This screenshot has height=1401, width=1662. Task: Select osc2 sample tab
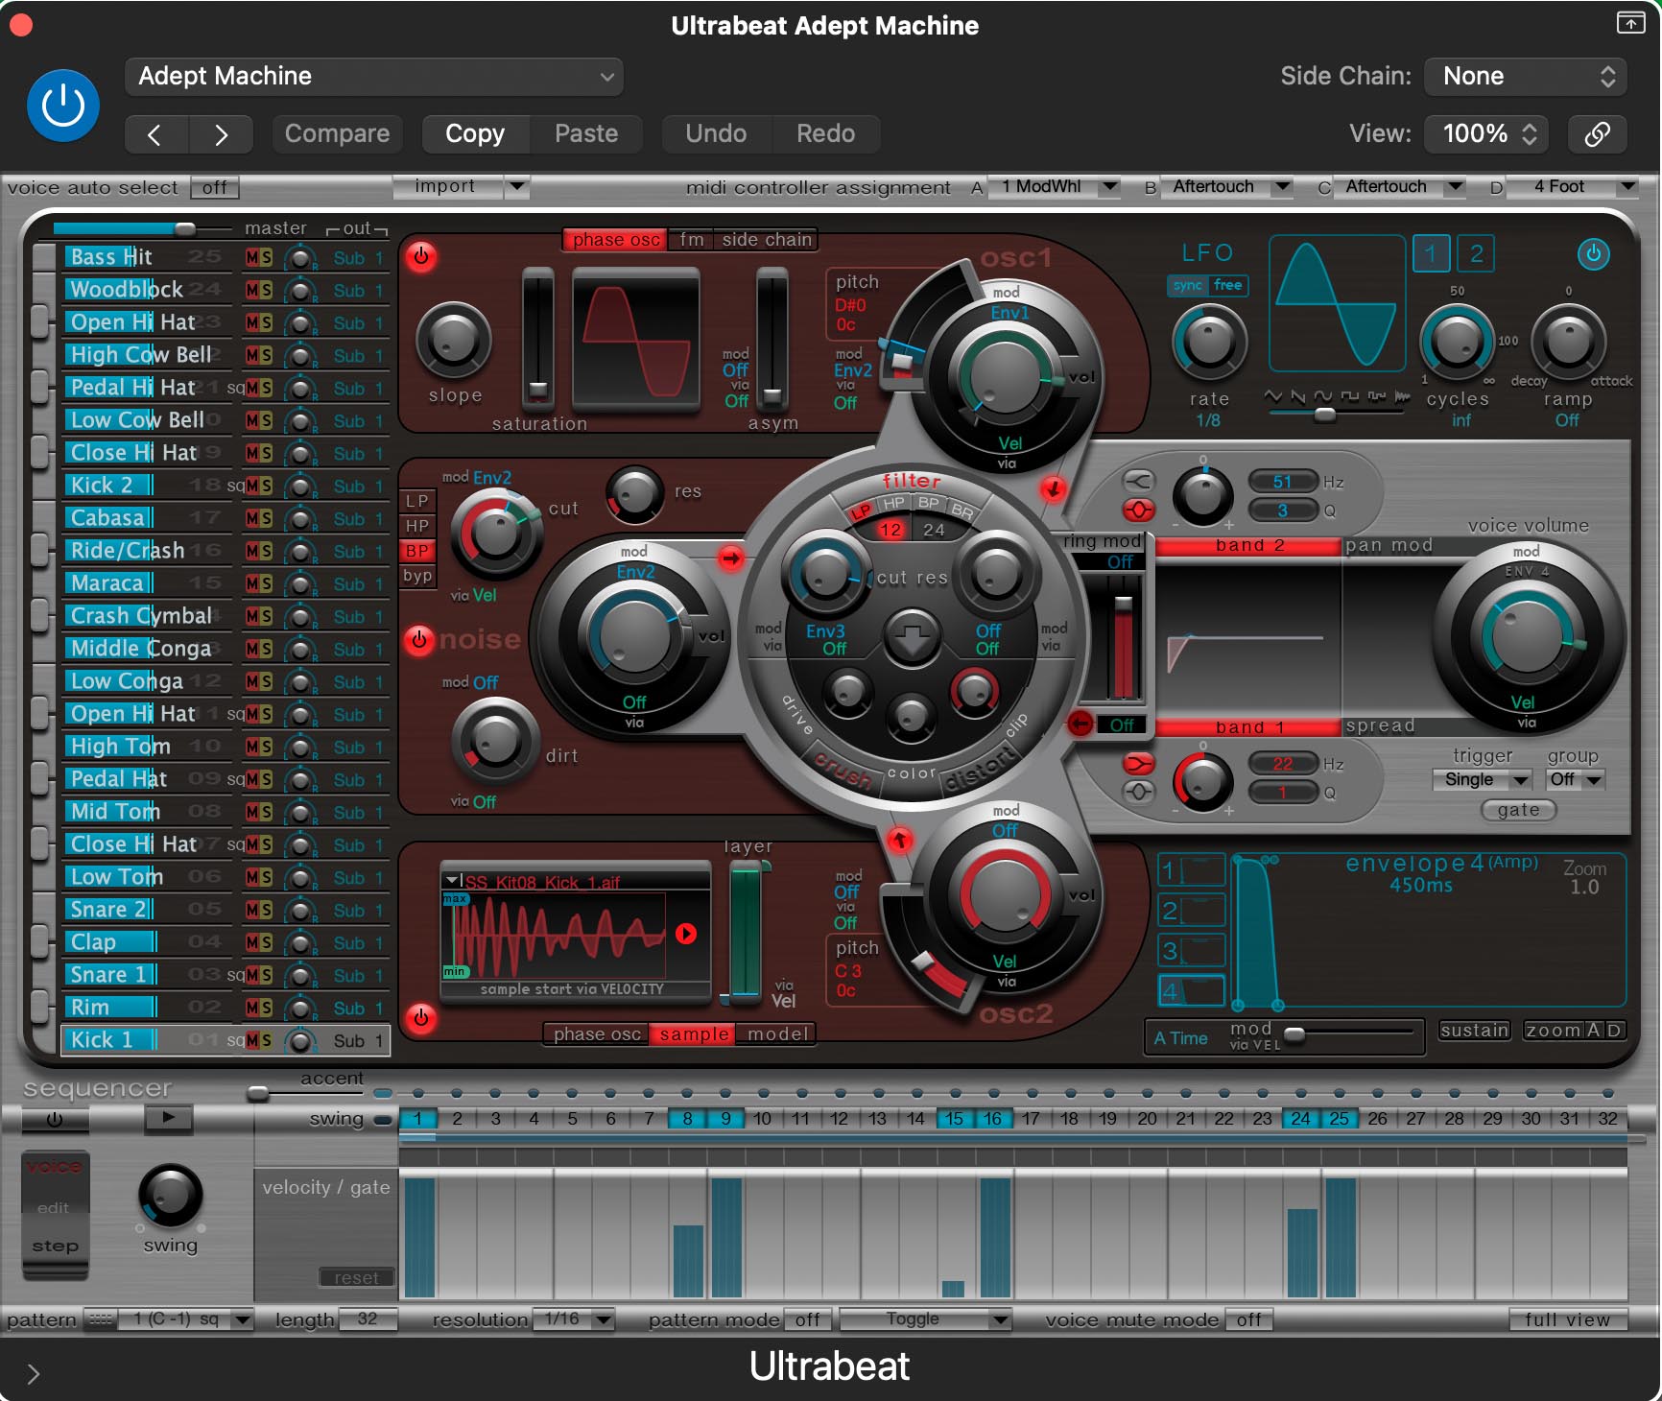coord(694,1034)
